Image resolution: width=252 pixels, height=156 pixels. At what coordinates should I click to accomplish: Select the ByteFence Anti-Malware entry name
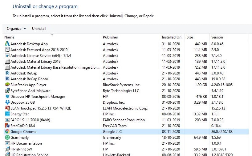30,91
